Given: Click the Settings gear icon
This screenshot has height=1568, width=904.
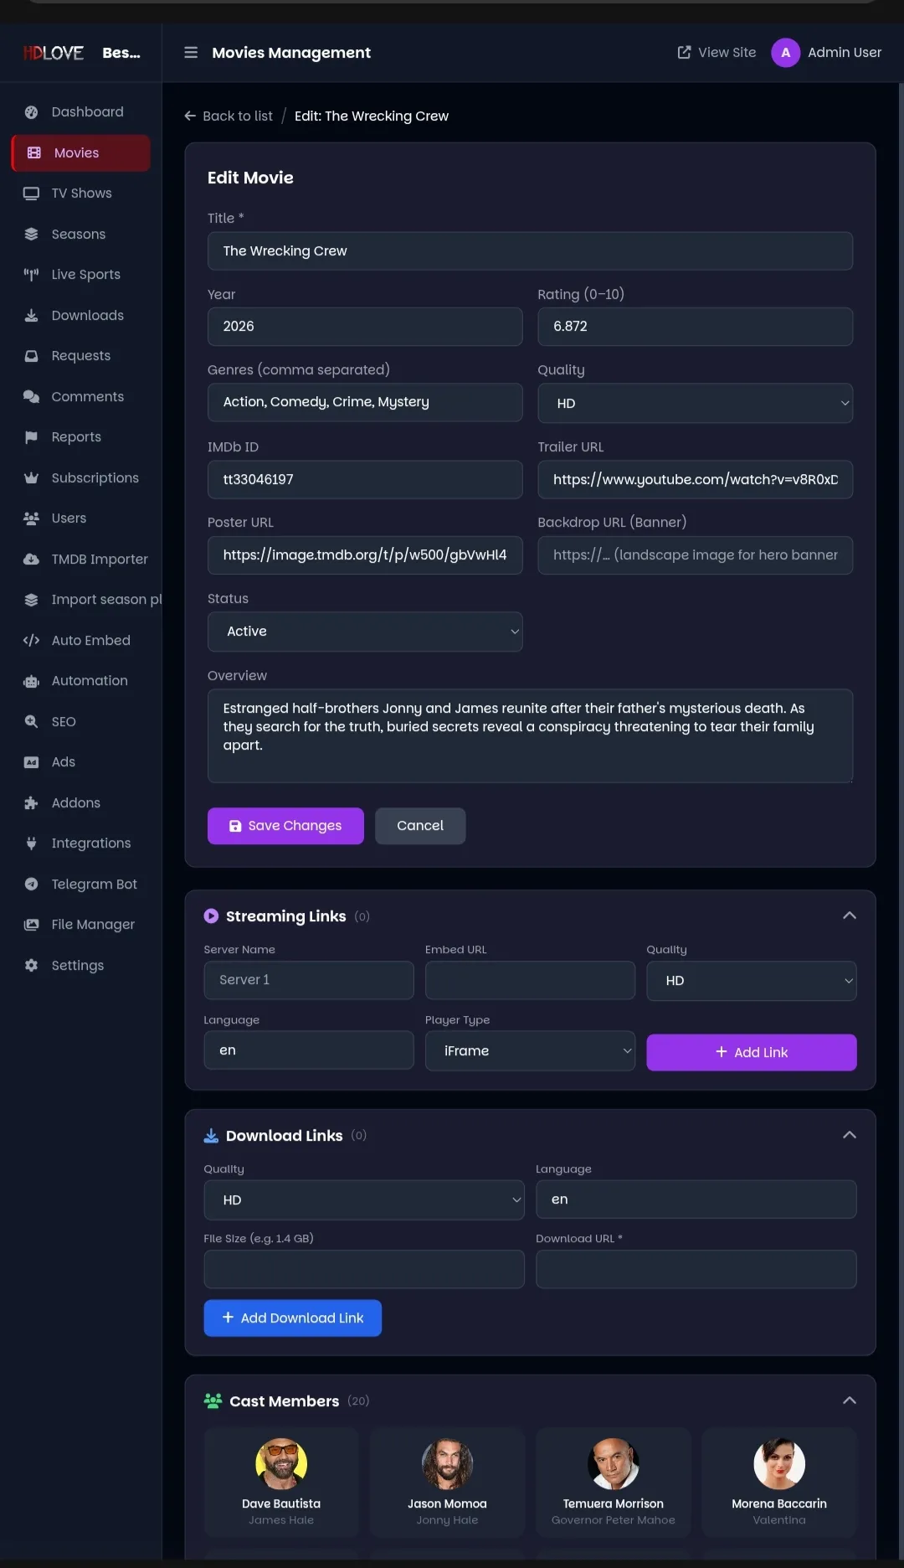Looking at the screenshot, I should coord(31,966).
